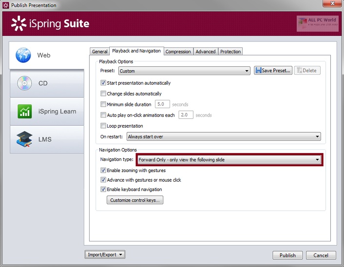
Task: Switch to the Protection tab
Action: point(230,52)
